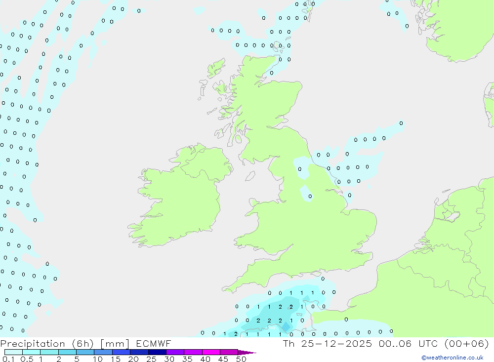Image resolution: width=494 pixels, height=362 pixels.
Task: Click the 'Th 25-12-2025 00..06 UTC (00+06)' timestamp
Action: click(386, 343)
